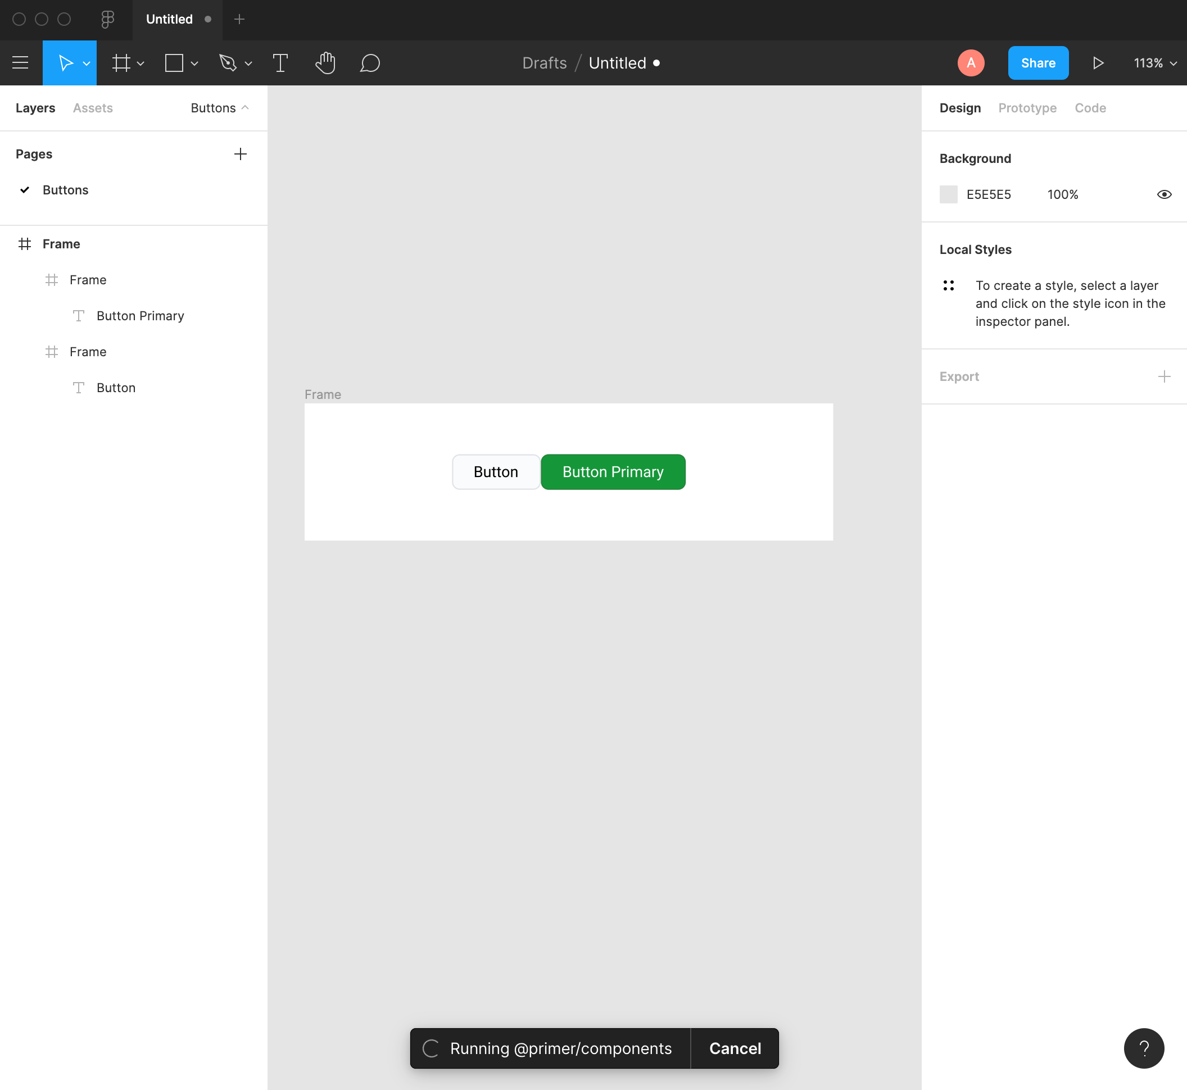Select the Move tool
The height and width of the screenshot is (1090, 1187).
pyautogui.click(x=65, y=62)
